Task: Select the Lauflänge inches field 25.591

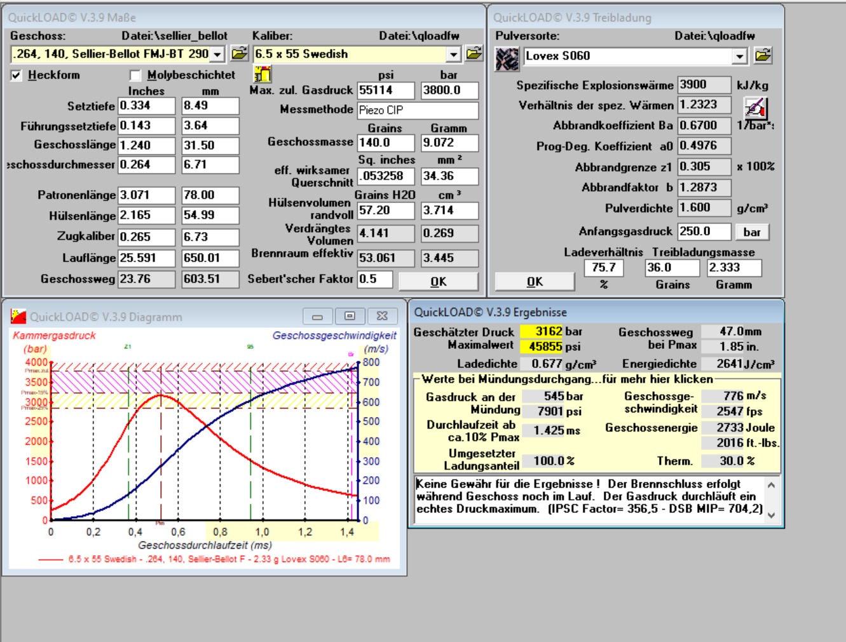Action: click(x=147, y=258)
